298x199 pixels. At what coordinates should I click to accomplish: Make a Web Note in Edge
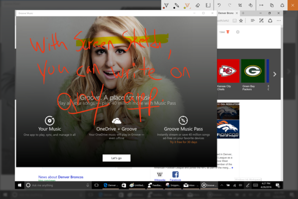click(x=262, y=21)
